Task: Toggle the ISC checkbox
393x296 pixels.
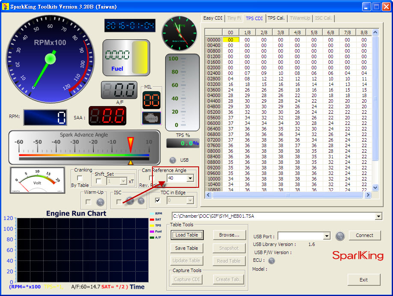Action: pos(119,202)
